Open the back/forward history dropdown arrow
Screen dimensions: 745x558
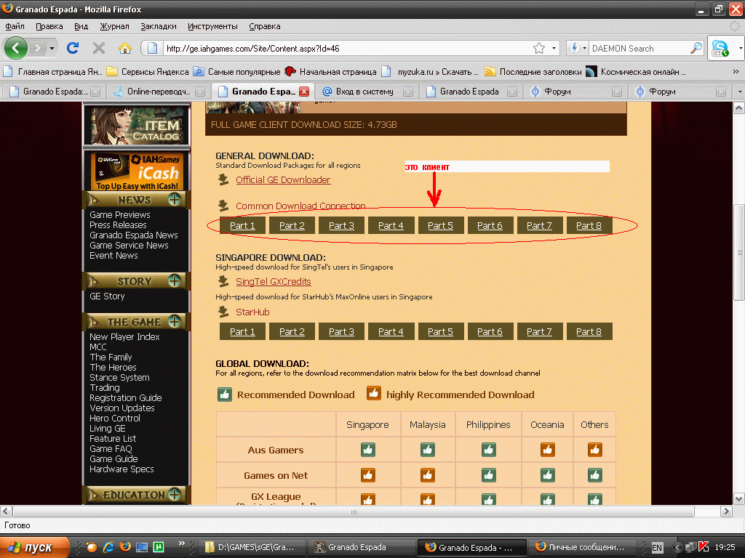pos(52,48)
